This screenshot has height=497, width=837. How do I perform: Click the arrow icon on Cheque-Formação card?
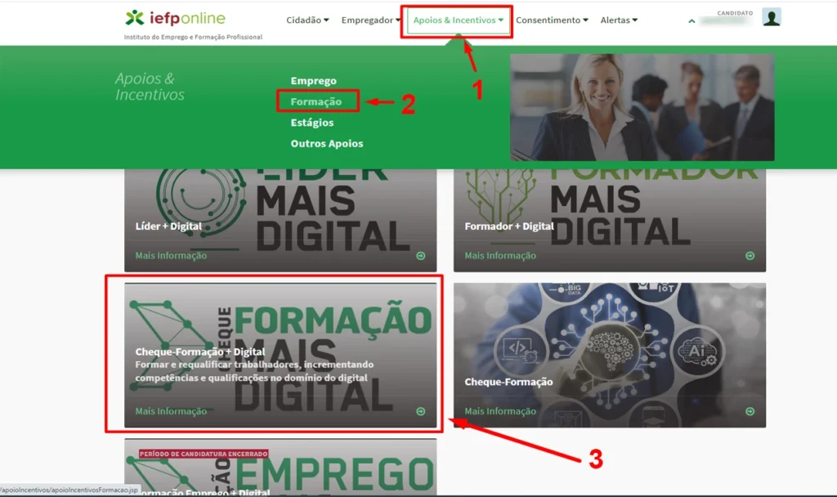pos(750,411)
